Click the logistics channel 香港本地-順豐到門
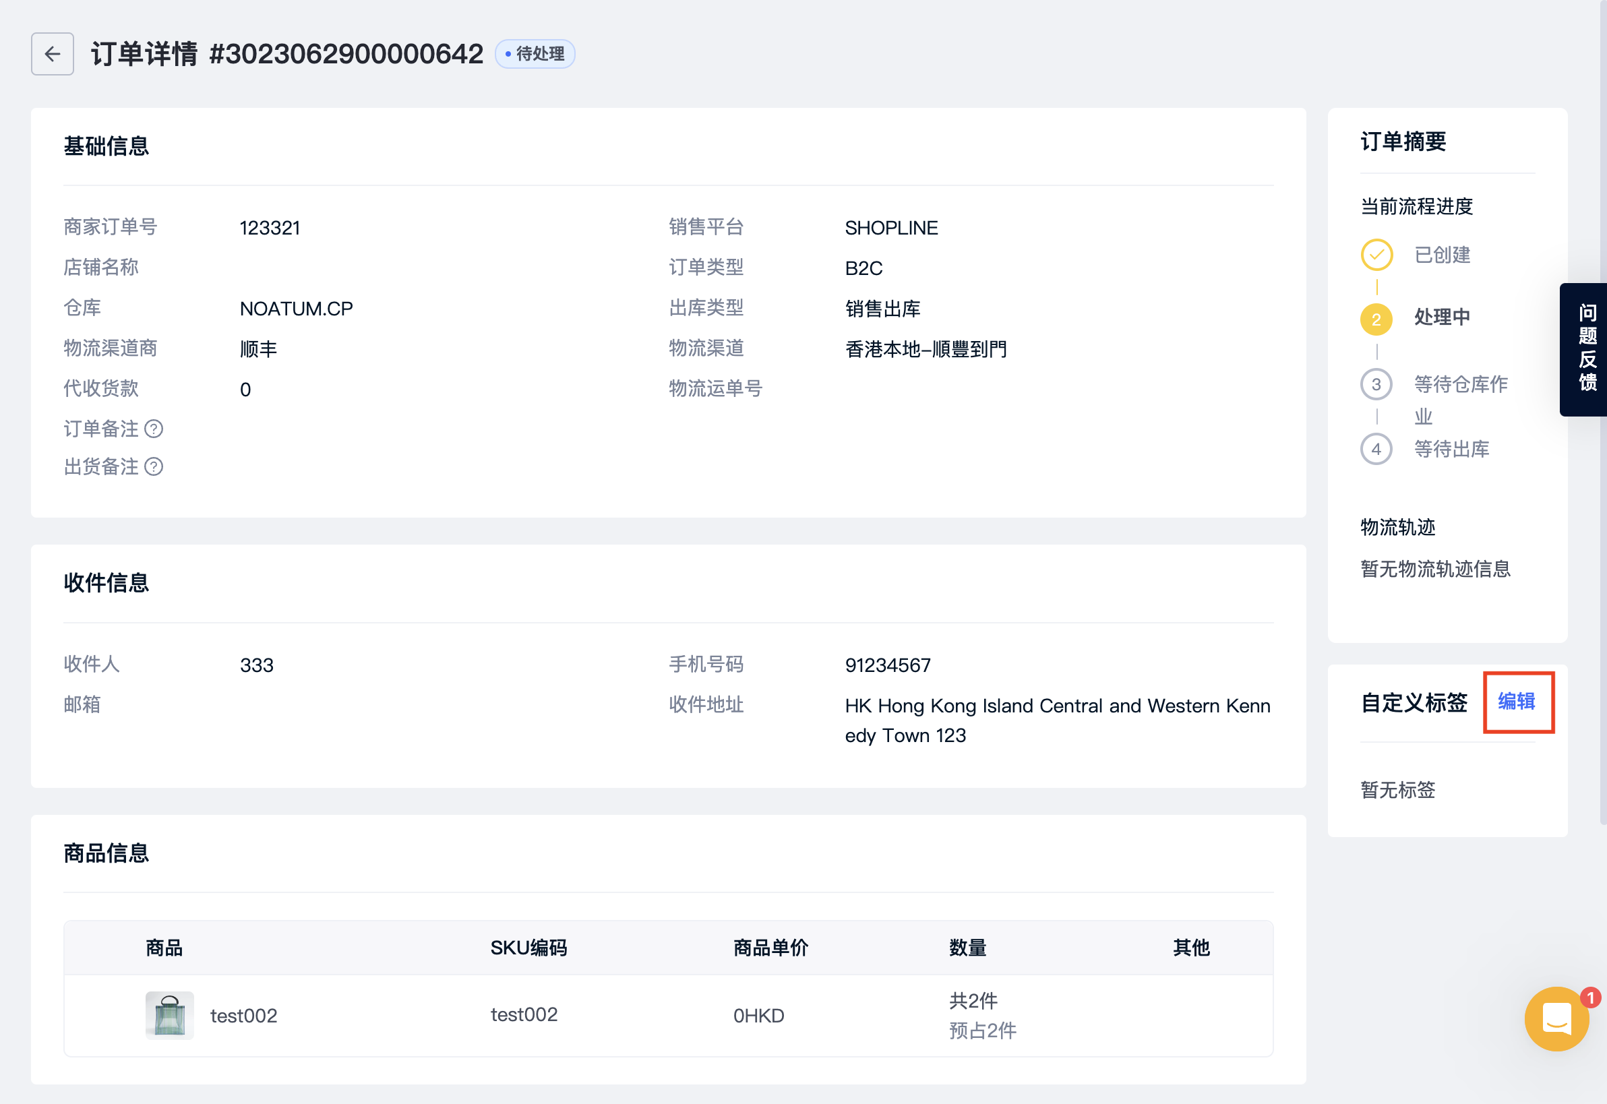 926,348
